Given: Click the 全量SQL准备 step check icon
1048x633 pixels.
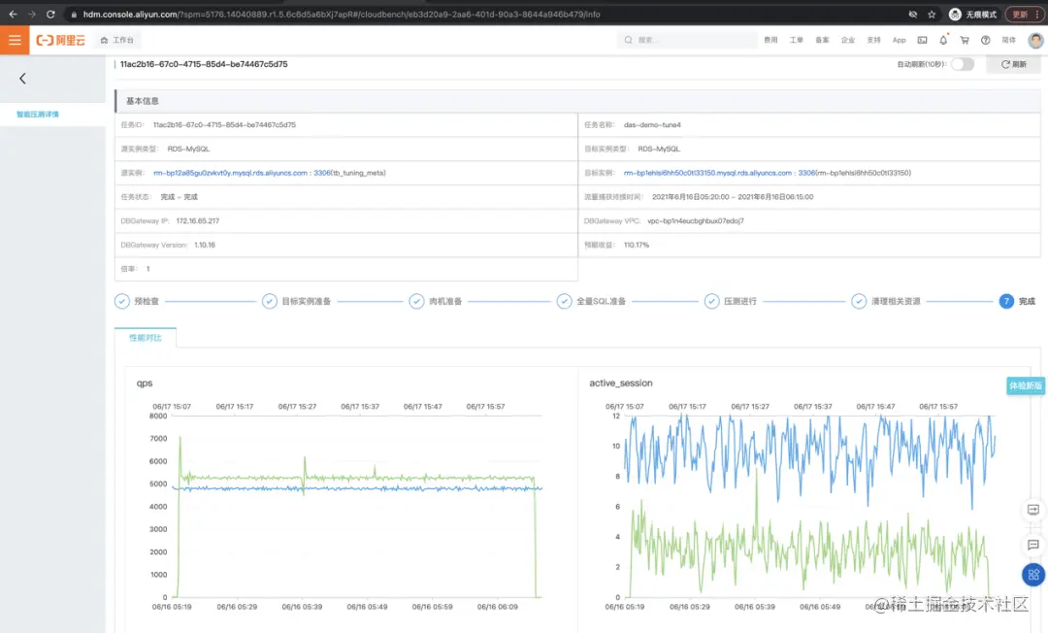Looking at the screenshot, I should click(x=564, y=302).
